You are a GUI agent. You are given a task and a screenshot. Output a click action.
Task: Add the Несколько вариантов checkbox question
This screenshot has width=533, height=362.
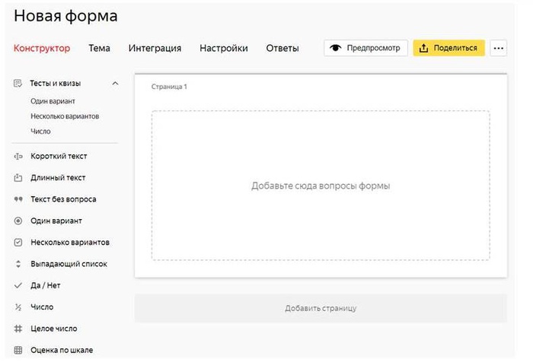[x=70, y=242]
